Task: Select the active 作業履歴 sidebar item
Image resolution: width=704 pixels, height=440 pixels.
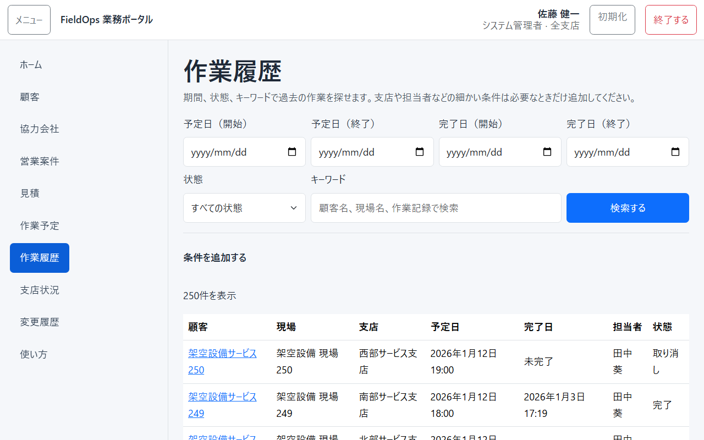Action: (40, 258)
